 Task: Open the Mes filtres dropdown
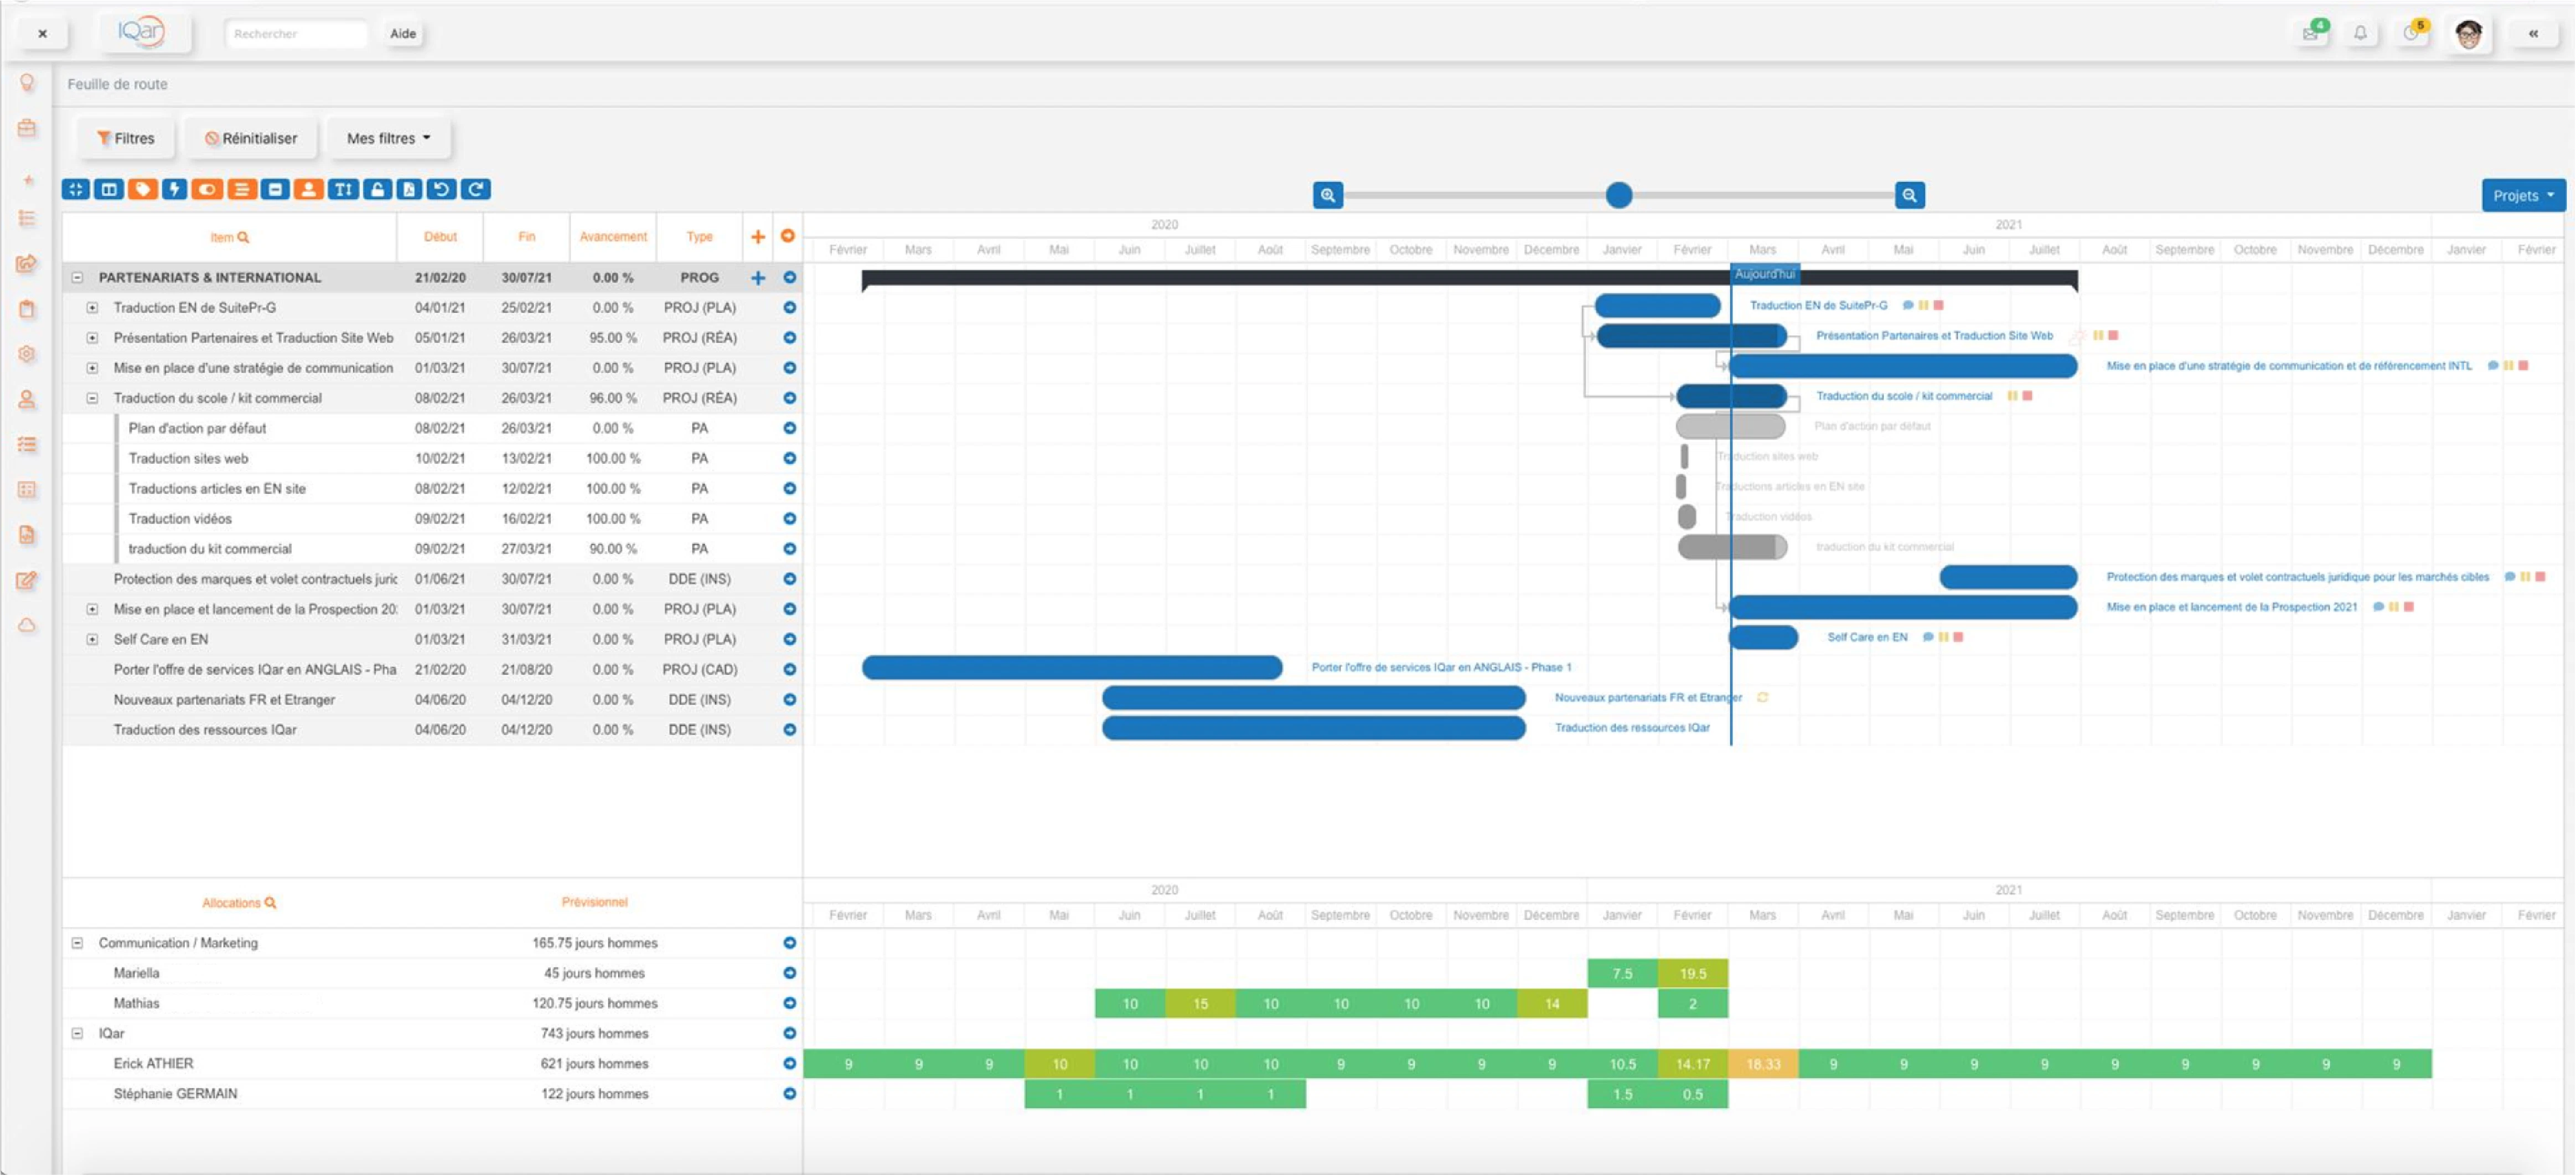[x=388, y=138]
